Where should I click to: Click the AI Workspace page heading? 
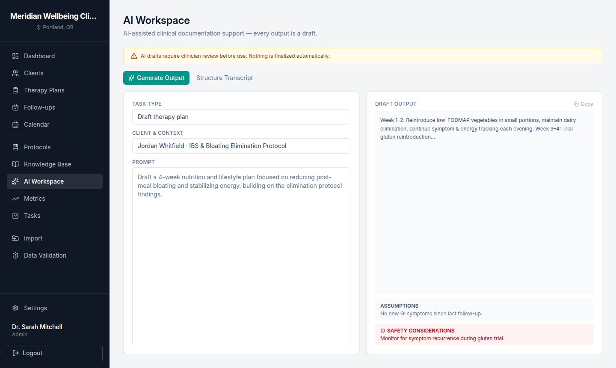pos(157,21)
